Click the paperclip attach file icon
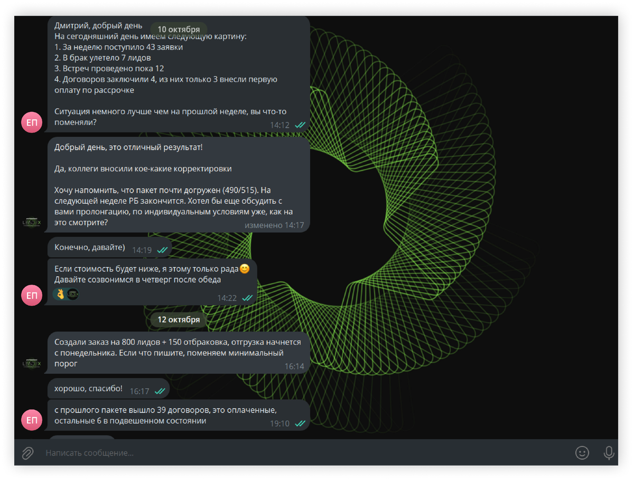The height and width of the screenshot is (480, 634). pos(27,453)
